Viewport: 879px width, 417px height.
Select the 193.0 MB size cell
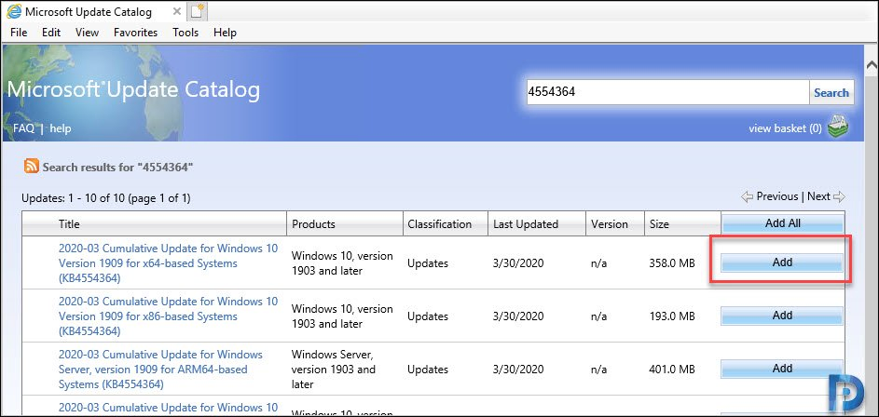tap(673, 316)
